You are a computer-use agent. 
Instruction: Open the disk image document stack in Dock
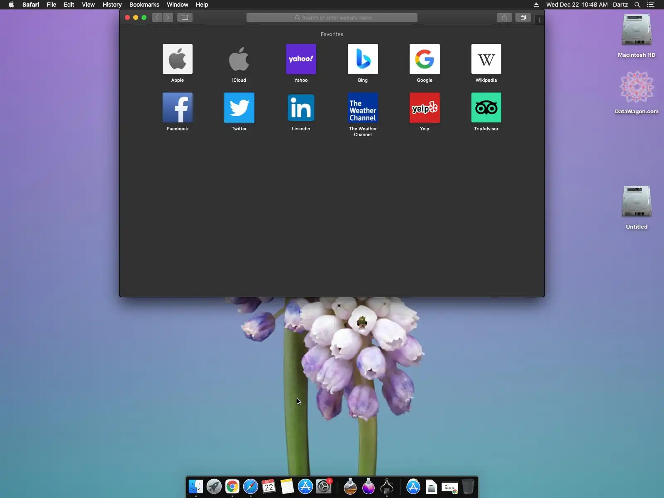tap(432, 486)
